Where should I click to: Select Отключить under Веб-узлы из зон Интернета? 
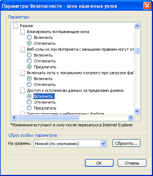point(29,61)
